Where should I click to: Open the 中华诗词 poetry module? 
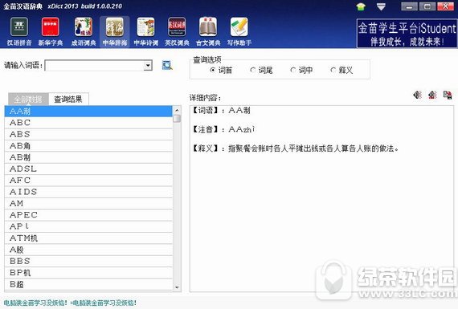145,31
